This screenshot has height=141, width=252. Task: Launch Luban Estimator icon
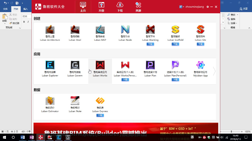click(50, 101)
